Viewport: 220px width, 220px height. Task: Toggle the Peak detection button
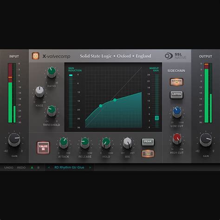(x=148, y=142)
